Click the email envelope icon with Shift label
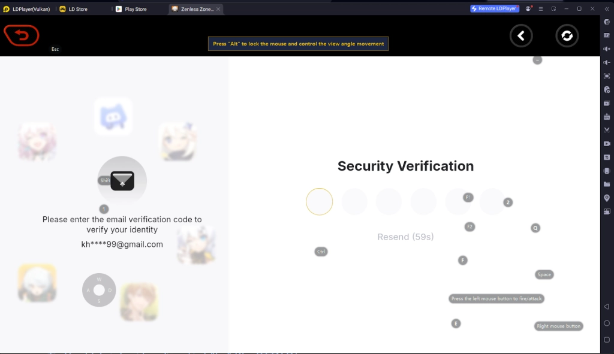Screen dimensions: 614x354 [122, 180]
